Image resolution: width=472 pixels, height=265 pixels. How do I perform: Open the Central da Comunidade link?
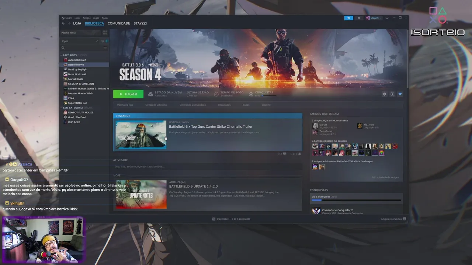[192, 105]
